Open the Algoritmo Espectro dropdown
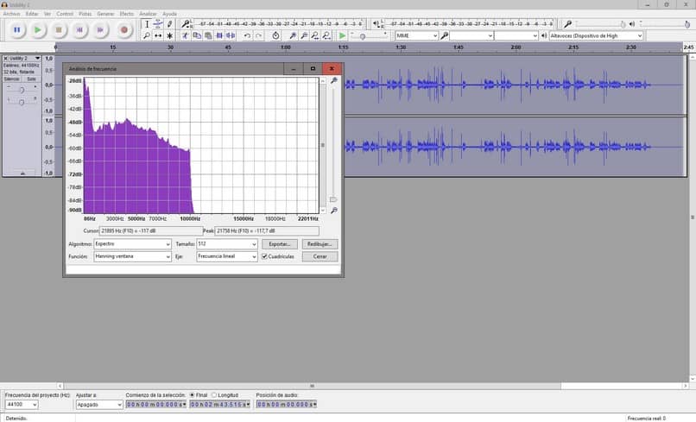This screenshot has height=422, width=696. coord(132,244)
